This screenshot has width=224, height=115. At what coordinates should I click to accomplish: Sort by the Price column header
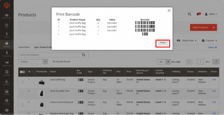[130, 72]
